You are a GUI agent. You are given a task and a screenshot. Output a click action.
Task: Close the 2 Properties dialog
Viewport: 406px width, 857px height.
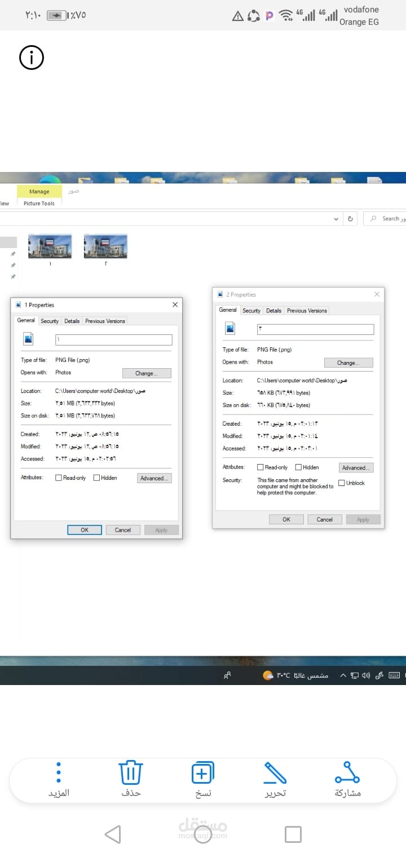pos(377,294)
